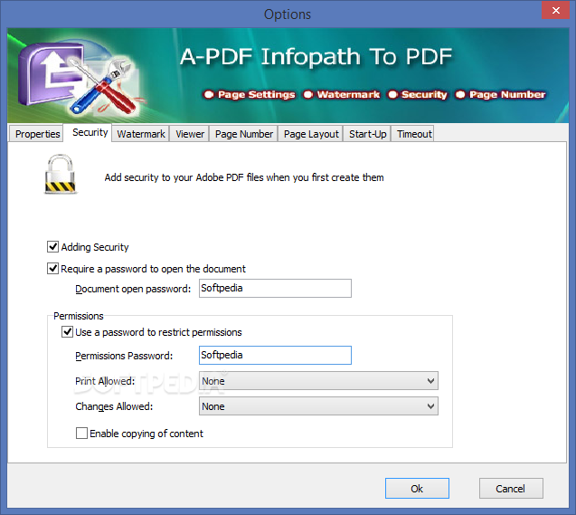This screenshot has height=515, width=576.
Task: Go to the Viewer tab
Action: click(190, 134)
